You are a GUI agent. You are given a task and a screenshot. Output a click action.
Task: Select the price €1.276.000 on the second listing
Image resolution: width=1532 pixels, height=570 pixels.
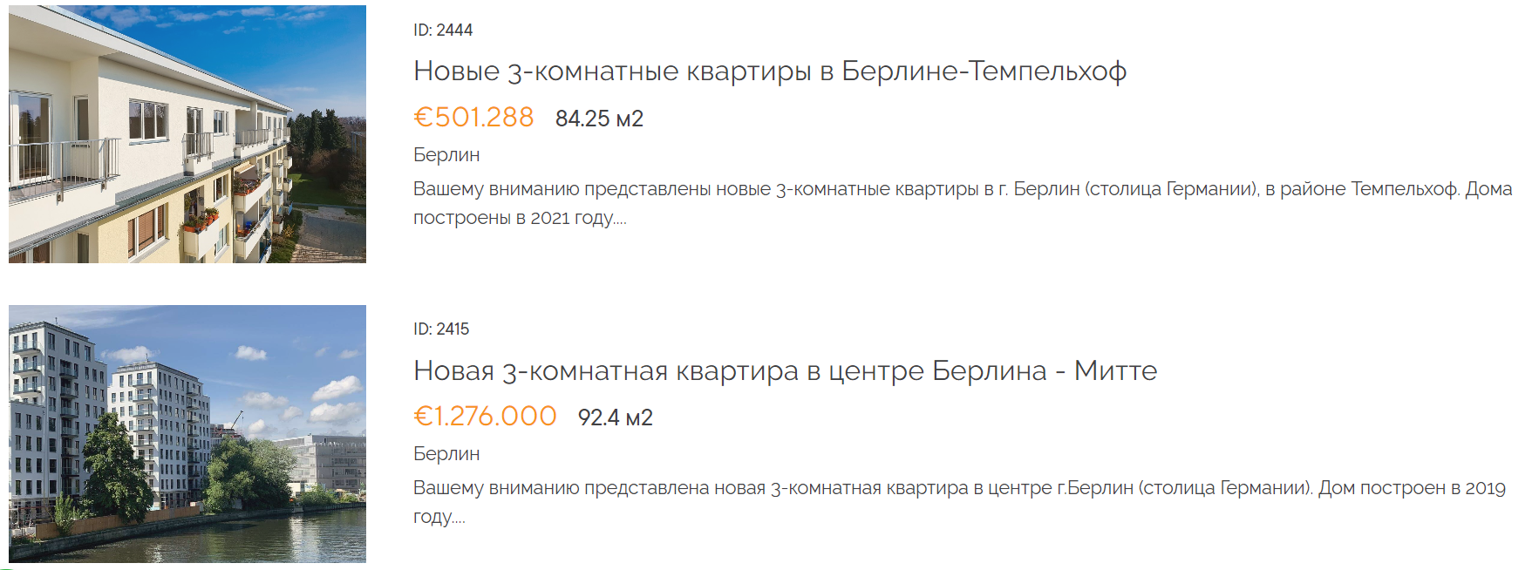click(x=486, y=417)
